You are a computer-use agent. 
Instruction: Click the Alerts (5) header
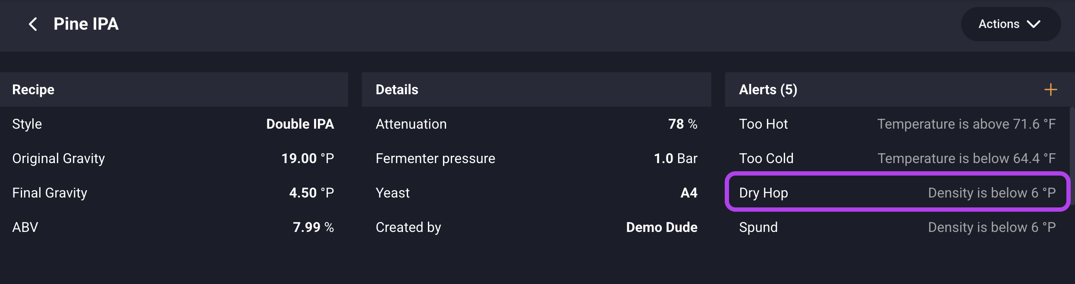click(x=768, y=90)
